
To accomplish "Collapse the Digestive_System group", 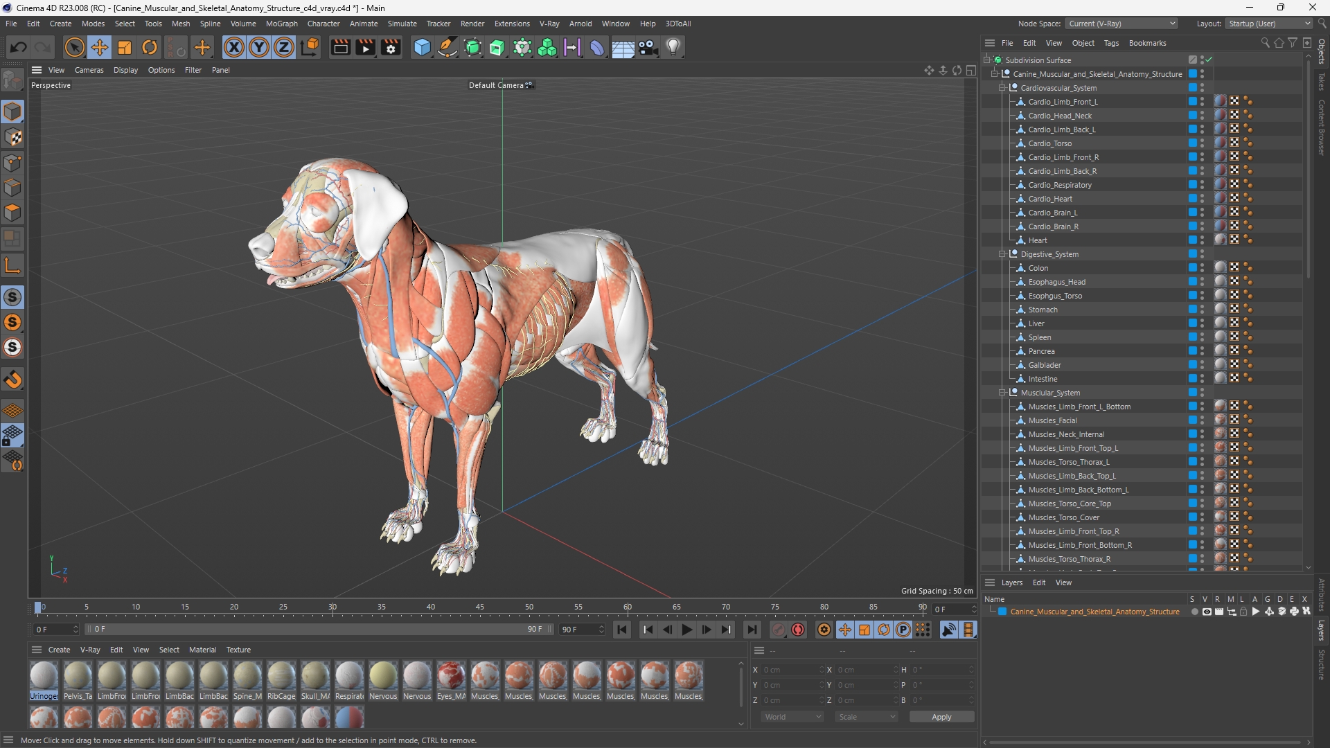I will [1002, 254].
